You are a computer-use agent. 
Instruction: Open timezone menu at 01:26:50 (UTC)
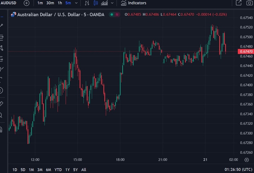(x=238, y=169)
